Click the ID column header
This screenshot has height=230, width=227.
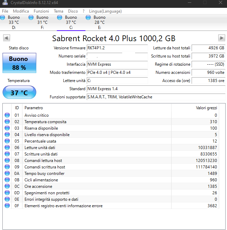[17, 108]
